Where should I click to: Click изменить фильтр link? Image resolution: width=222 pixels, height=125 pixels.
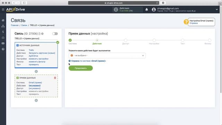click(37, 62)
